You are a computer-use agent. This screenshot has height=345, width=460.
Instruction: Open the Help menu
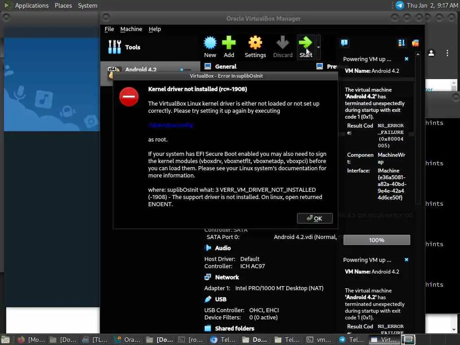pyautogui.click(x=155, y=29)
